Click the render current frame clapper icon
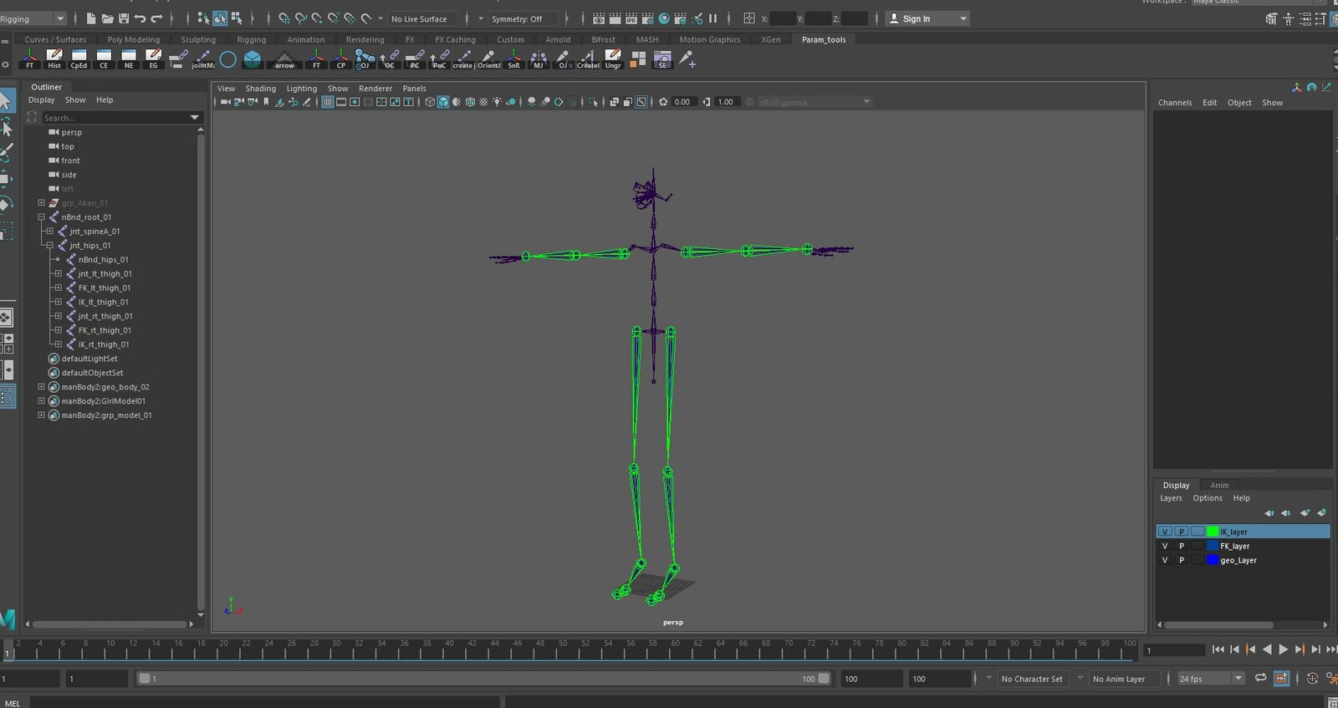 (x=615, y=18)
